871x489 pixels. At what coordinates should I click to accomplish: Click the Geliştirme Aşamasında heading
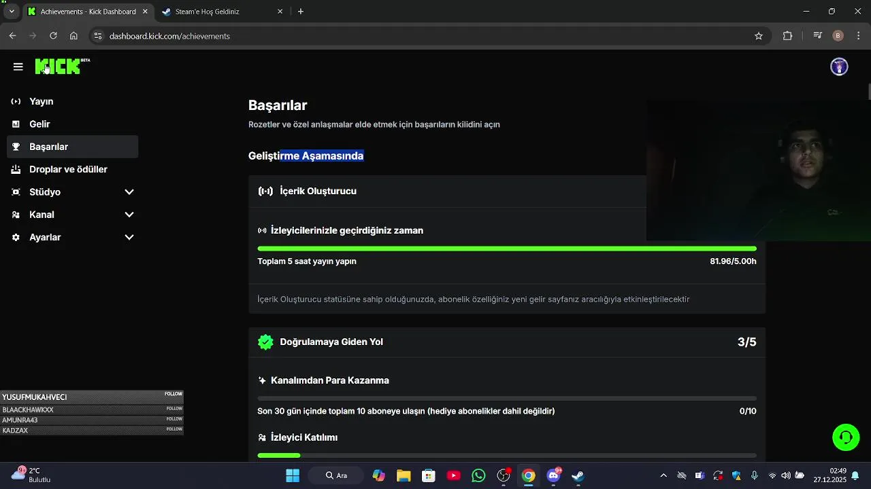(306, 156)
